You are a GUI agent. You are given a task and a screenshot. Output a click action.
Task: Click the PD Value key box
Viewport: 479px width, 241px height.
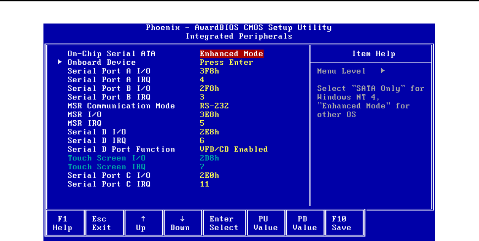coord(305,223)
